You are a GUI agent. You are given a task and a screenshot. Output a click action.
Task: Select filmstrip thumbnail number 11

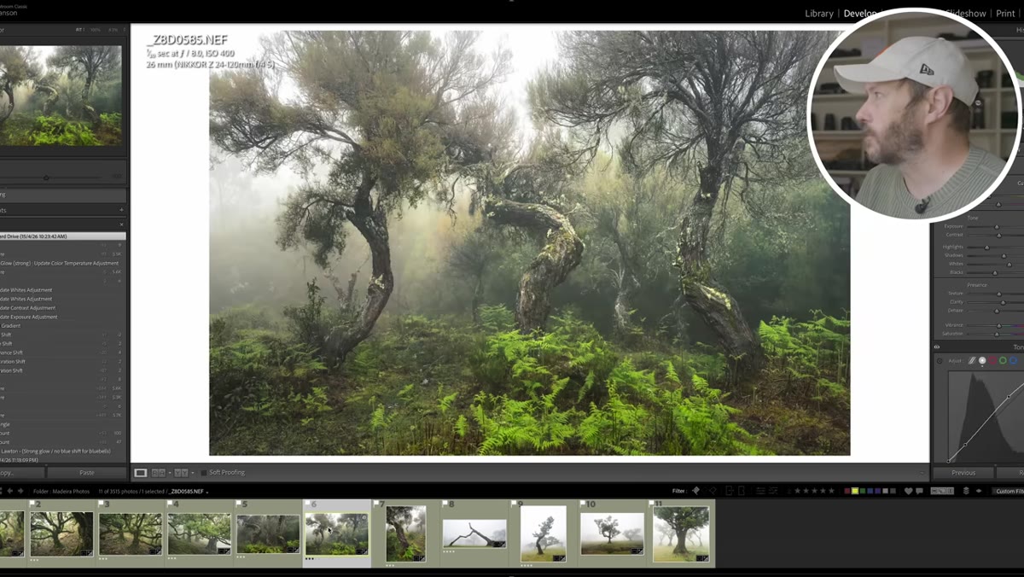(681, 533)
